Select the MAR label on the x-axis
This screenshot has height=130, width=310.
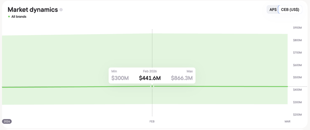pos(287,121)
